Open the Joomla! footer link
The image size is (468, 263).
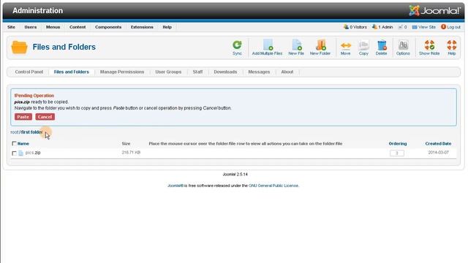[x=175, y=186]
